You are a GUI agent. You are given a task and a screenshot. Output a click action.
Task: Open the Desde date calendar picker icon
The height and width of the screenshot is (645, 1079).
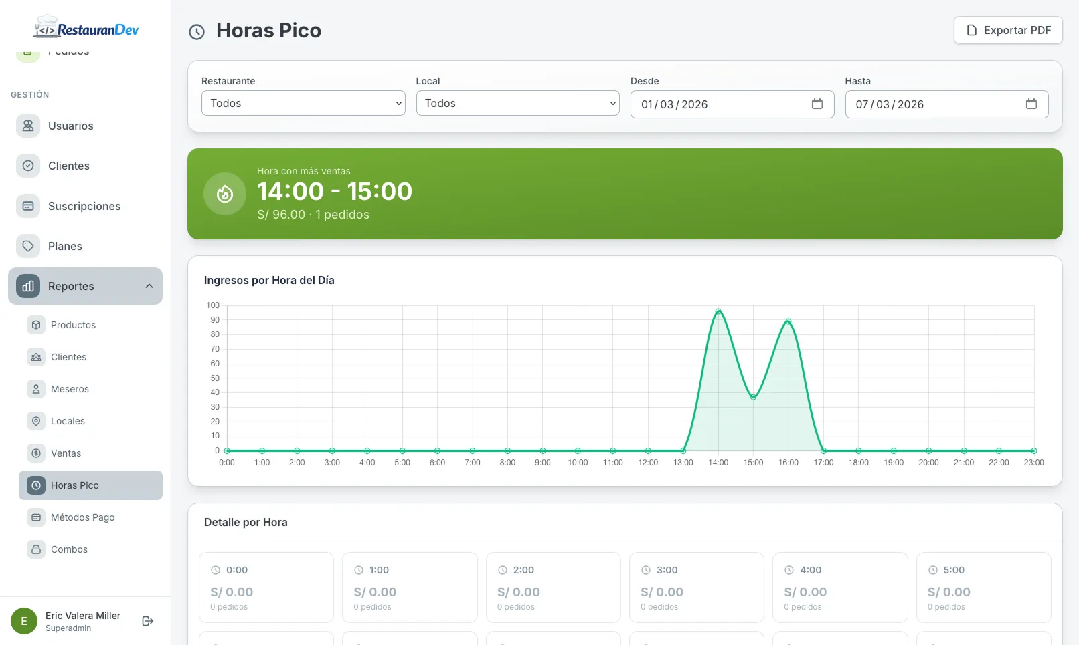pyautogui.click(x=817, y=104)
